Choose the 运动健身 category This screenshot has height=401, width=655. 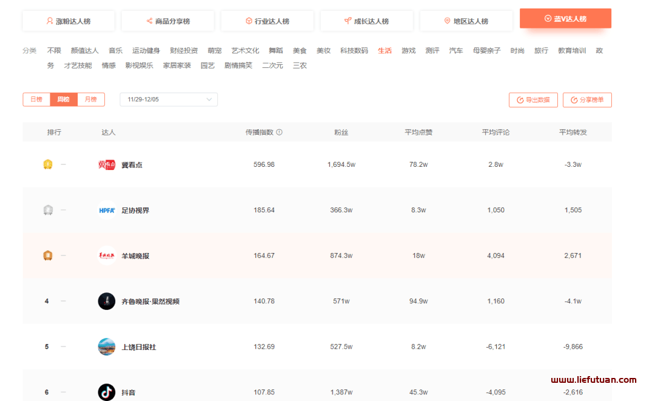click(x=146, y=50)
